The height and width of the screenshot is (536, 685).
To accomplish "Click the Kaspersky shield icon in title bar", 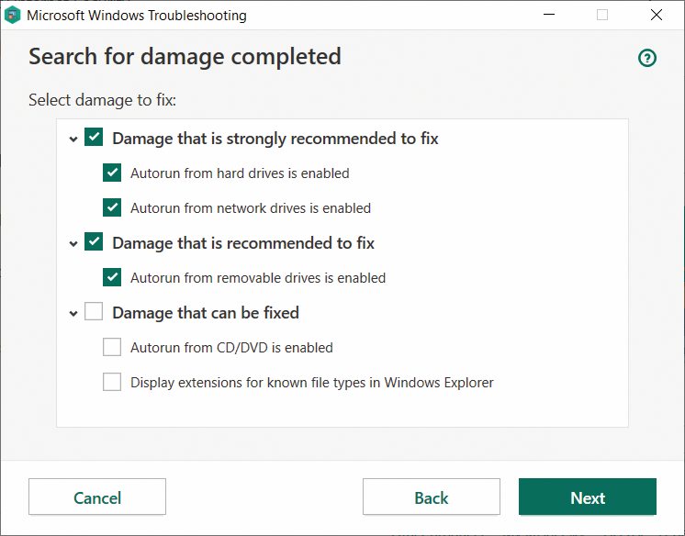I will [12, 15].
